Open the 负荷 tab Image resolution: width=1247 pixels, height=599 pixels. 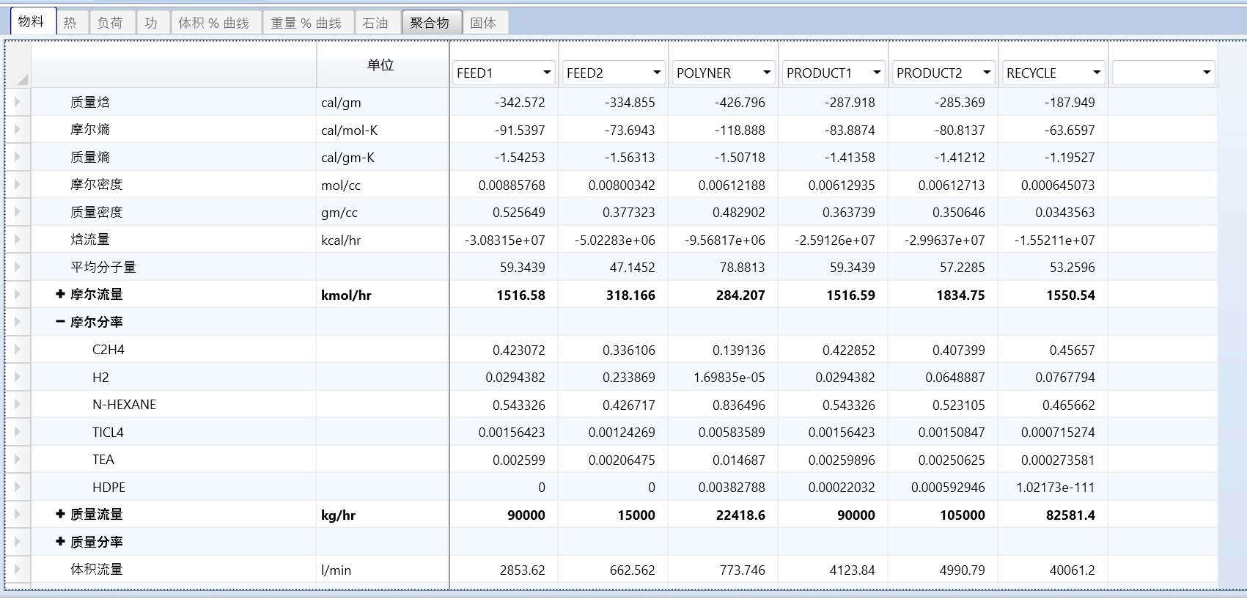111,23
